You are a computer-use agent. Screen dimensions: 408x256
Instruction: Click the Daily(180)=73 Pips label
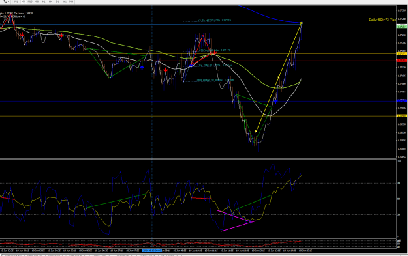383,20
